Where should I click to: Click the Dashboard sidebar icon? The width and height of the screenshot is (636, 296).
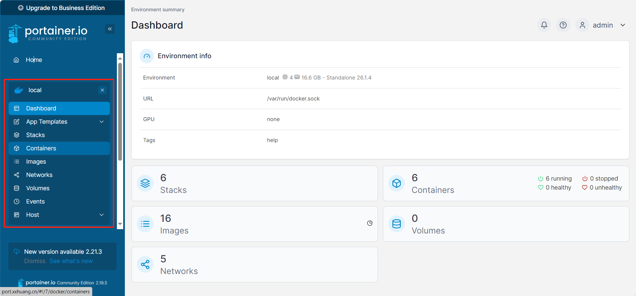coord(16,108)
